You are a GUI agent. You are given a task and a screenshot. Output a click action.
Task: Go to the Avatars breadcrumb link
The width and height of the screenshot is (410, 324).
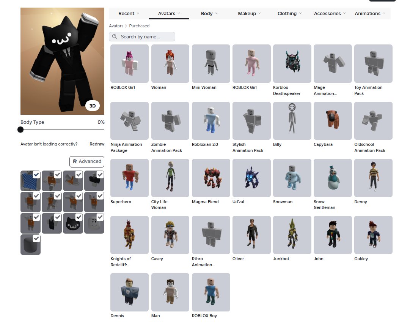tap(116, 26)
